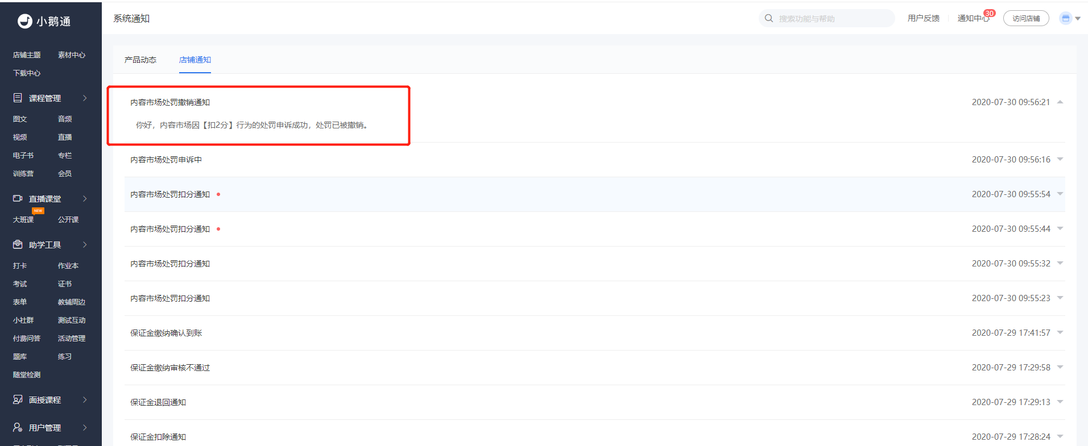Expand the 课程管理 chevron arrow
The height and width of the screenshot is (446, 1088).
coord(85,98)
